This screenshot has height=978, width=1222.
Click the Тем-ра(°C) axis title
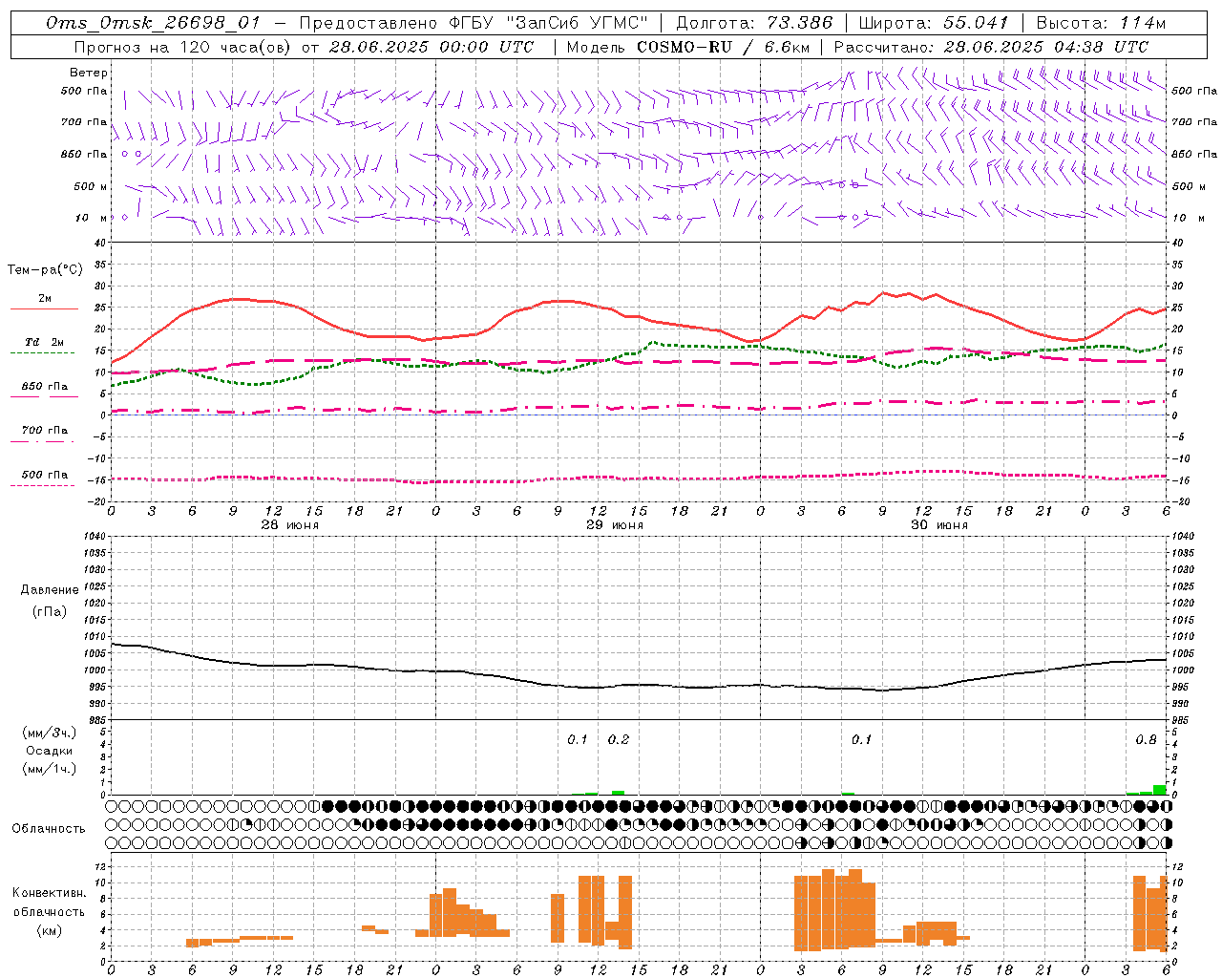(45, 270)
